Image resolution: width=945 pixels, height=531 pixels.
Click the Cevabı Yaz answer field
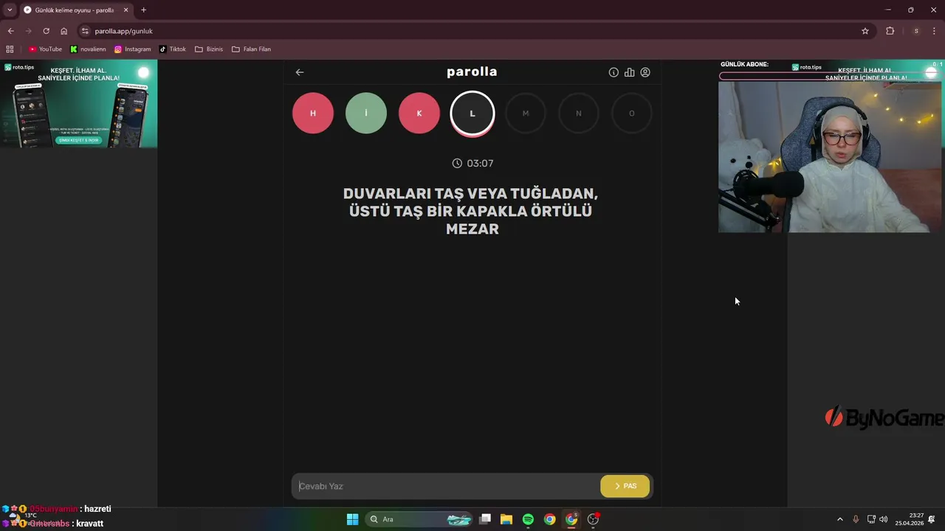click(446, 486)
